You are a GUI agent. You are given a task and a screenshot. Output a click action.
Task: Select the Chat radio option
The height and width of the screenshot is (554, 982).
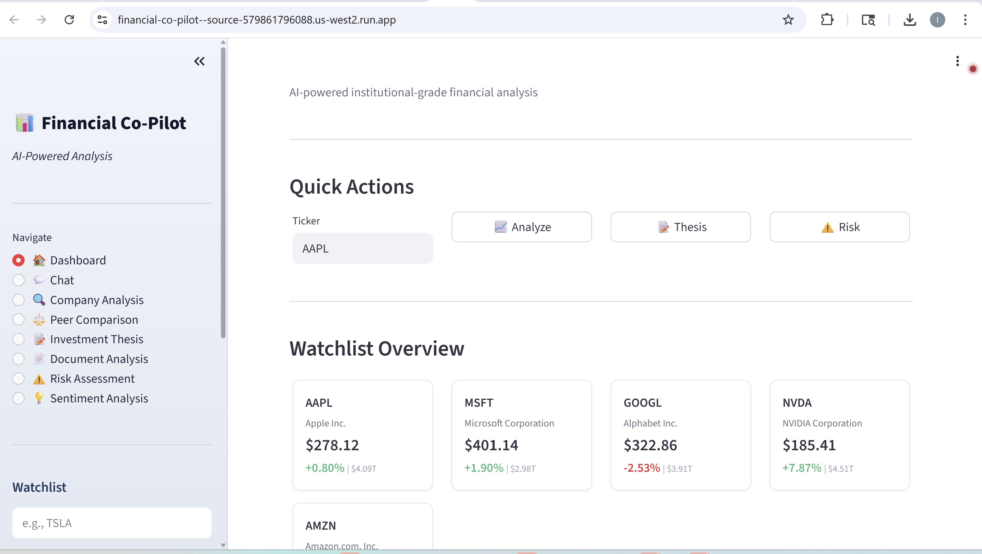[18, 280]
